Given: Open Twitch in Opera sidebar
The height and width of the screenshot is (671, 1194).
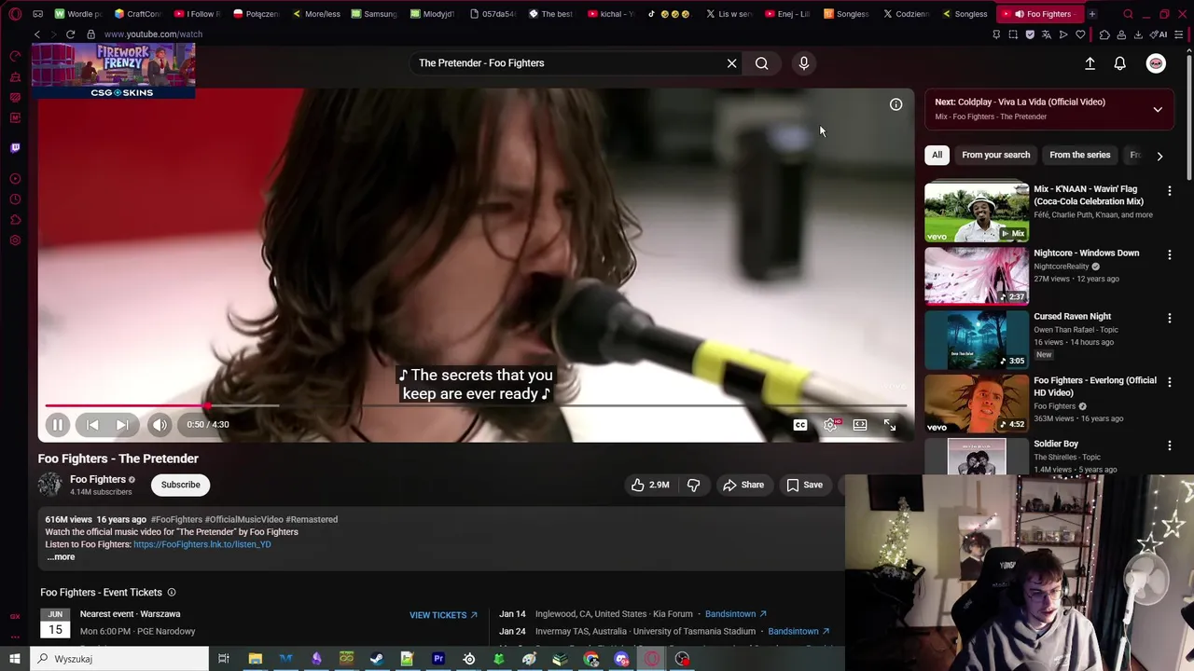Looking at the screenshot, I should [15, 147].
